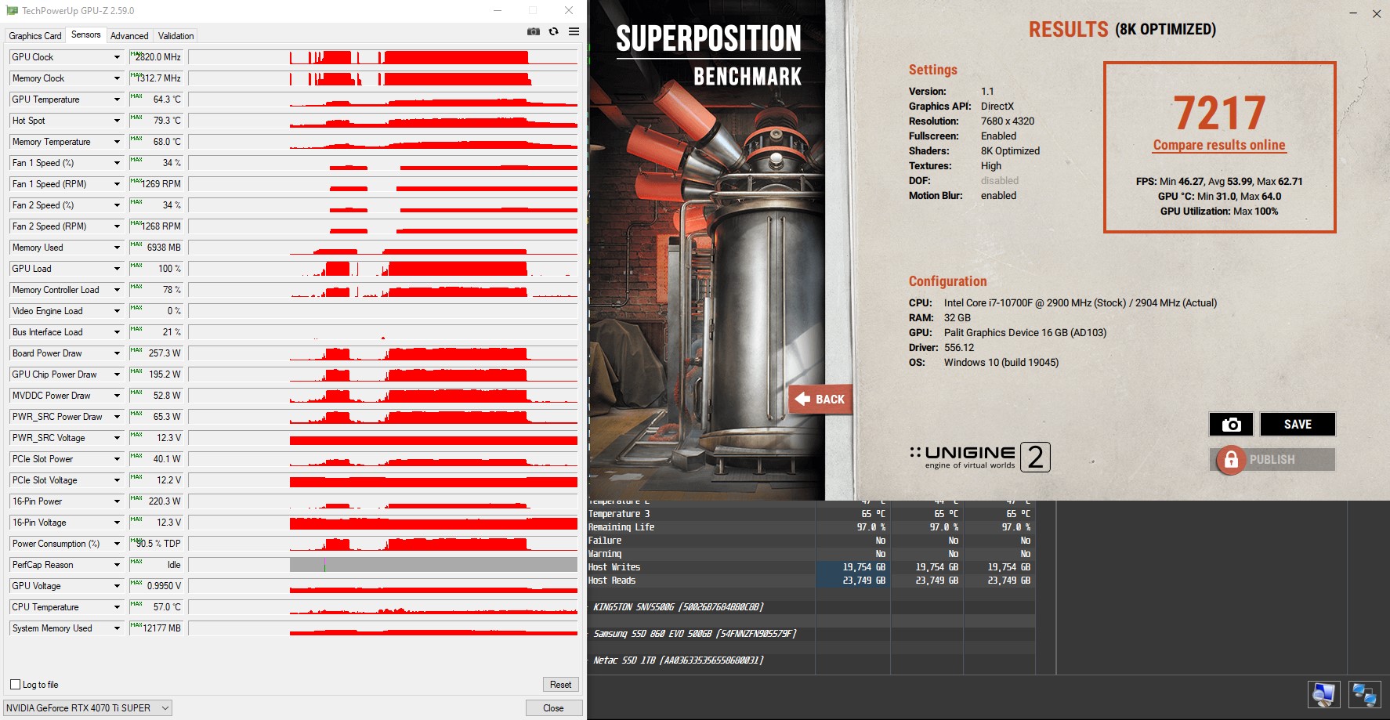Click the Remaining Life row label

pos(621,527)
